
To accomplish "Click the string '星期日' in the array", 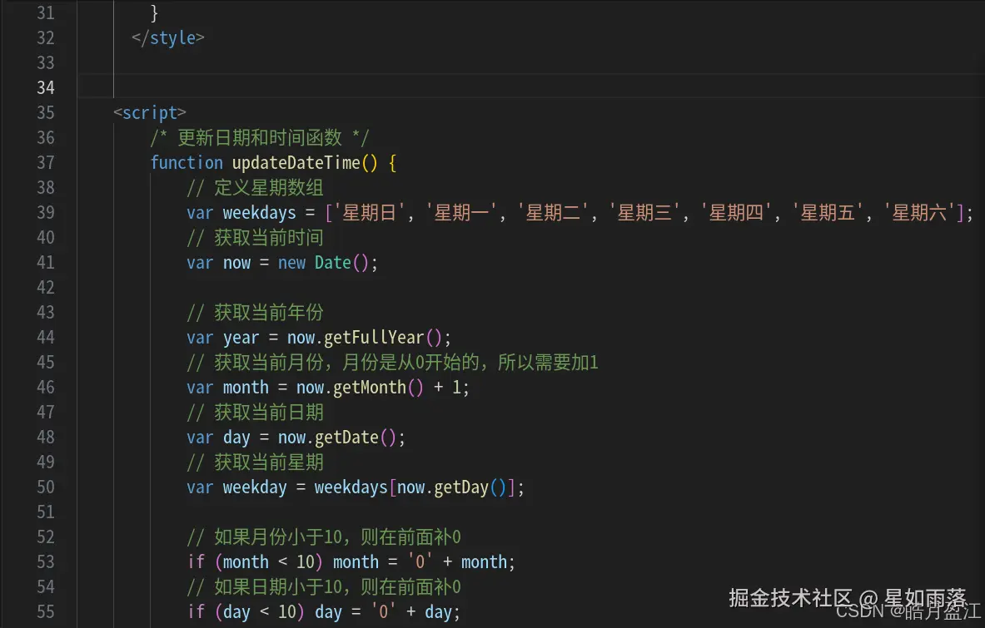I will point(370,213).
